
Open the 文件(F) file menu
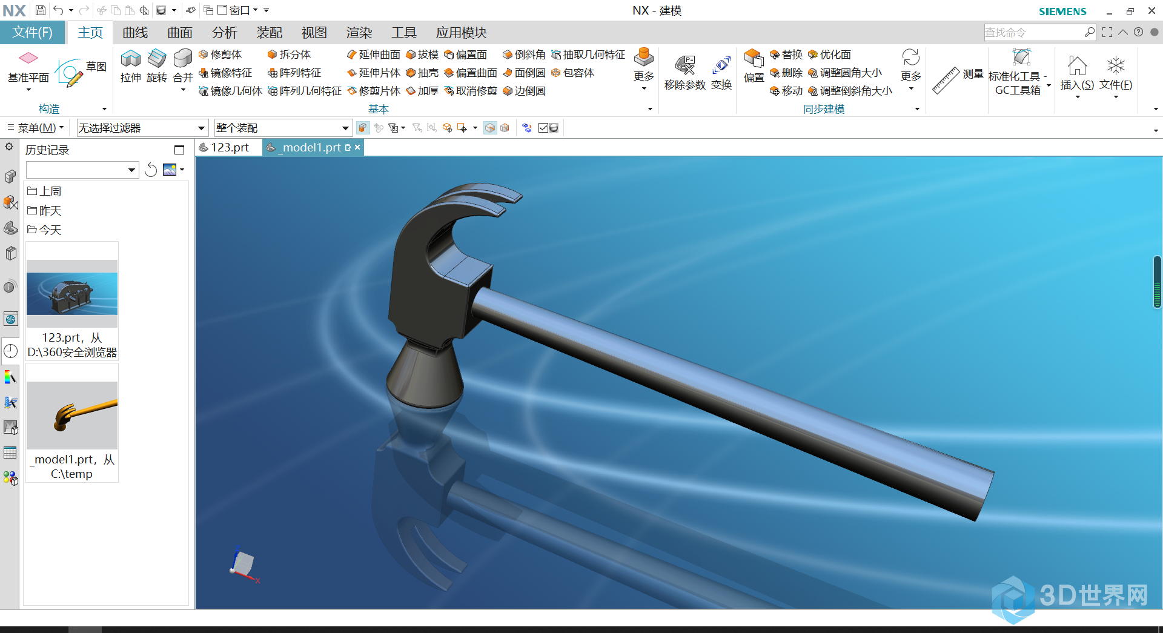point(32,32)
